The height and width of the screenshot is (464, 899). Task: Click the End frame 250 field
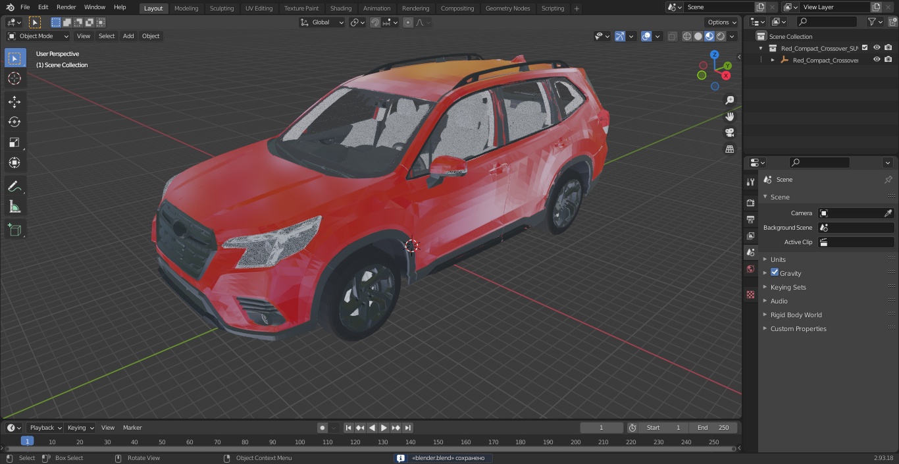pyautogui.click(x=713, y=428)
